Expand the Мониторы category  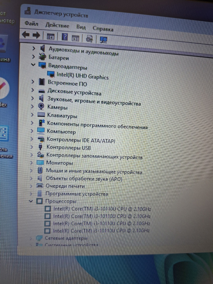point(31,163)
